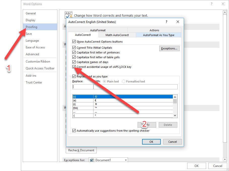Select the Formatted text radio button
The height and width of the screenshot is (171, 229).
point(123,81)
